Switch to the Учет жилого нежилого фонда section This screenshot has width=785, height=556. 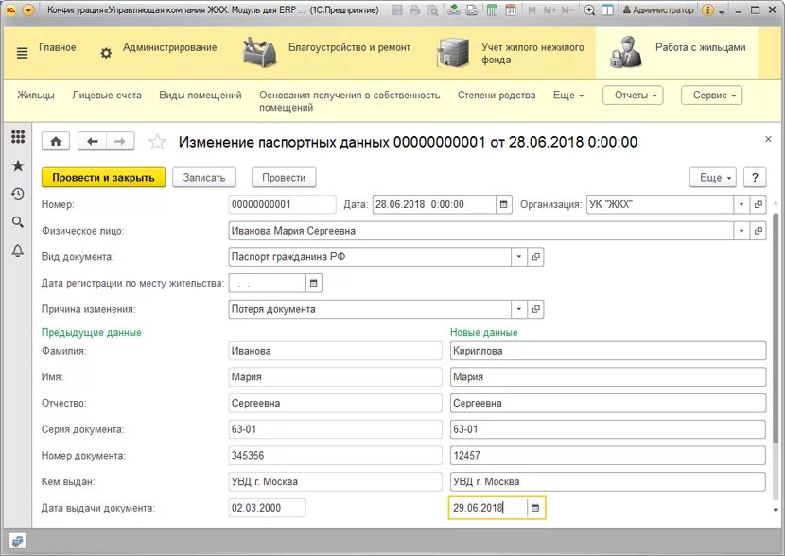452,54
